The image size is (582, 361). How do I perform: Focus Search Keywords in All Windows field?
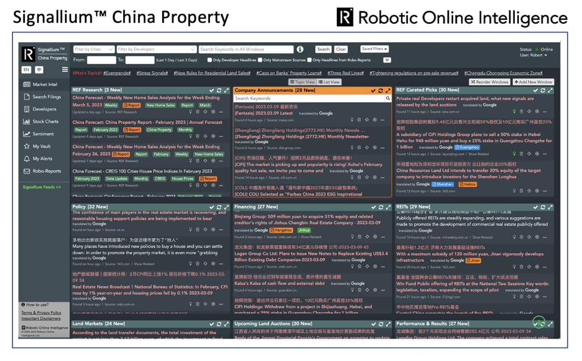coord(246,49)
